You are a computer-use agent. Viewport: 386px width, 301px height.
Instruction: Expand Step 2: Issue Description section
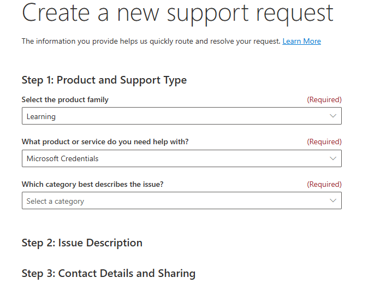[82, 243]
